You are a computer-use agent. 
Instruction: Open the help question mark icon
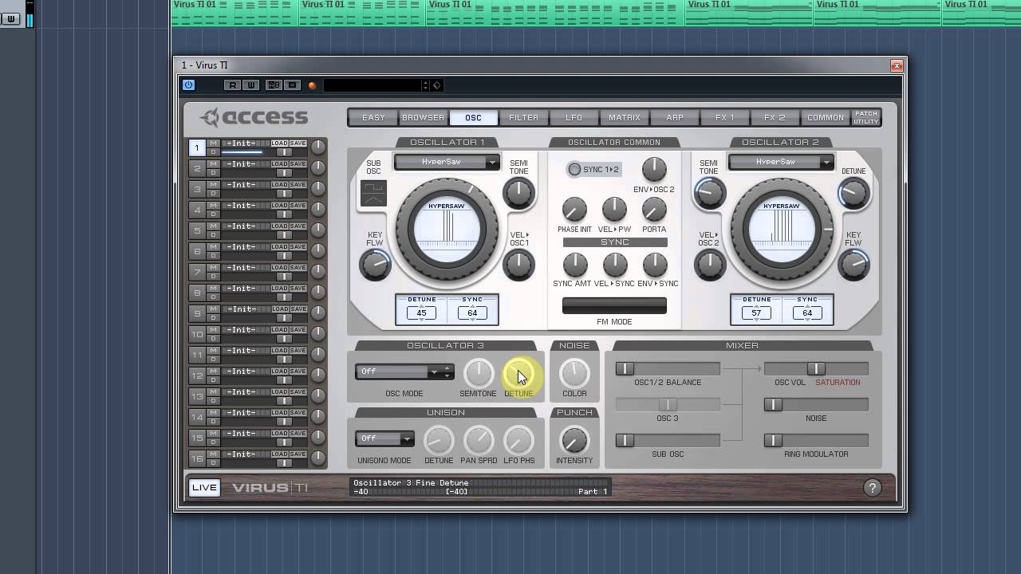[x=872, y=488]
